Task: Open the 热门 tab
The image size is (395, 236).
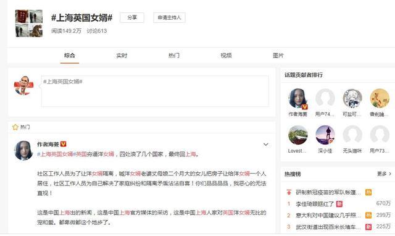Action: (174, 56)
